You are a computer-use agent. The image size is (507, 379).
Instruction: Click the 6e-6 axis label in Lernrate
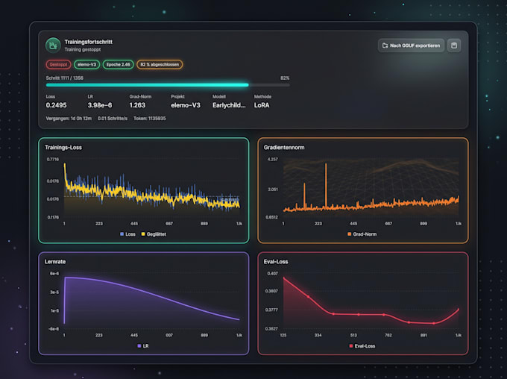54,274
